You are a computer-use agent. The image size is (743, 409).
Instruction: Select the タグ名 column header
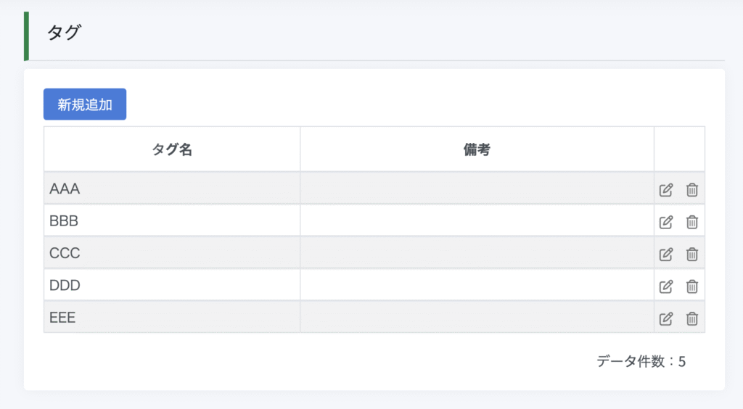(172, 149)
